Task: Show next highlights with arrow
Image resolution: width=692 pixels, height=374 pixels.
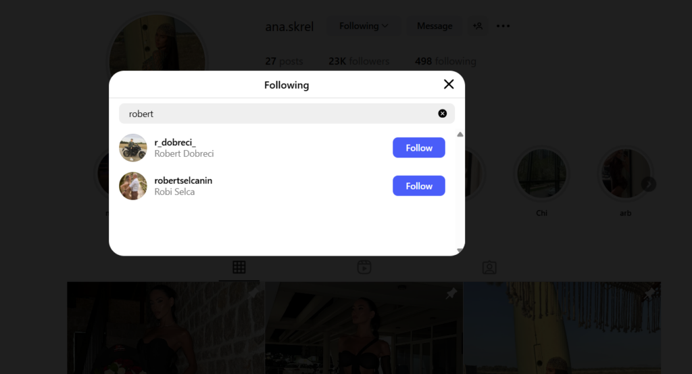Action: click(x=649, y=184)
